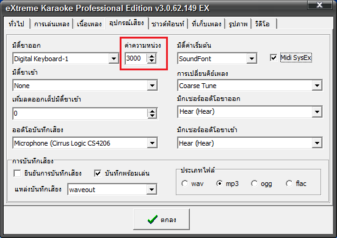Increase MIDI in octave value with up arrow
Viewport: 337px width, 238px height.
153,111
